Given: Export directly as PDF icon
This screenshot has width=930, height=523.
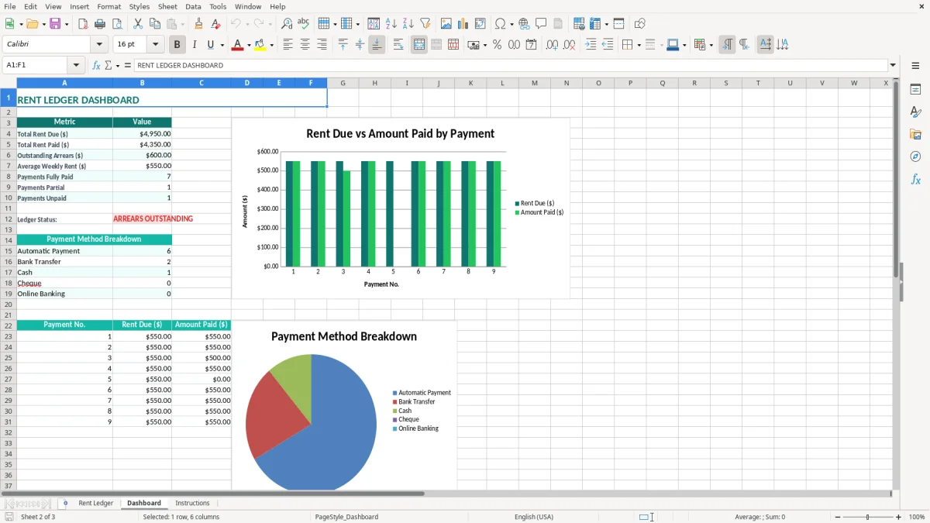Looking at the screenshot, I should pos(83,24).
